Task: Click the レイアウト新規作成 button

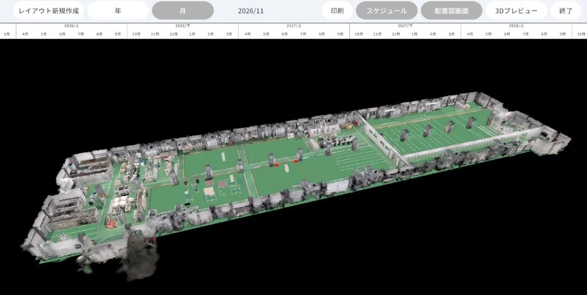Action: [49, 11]
